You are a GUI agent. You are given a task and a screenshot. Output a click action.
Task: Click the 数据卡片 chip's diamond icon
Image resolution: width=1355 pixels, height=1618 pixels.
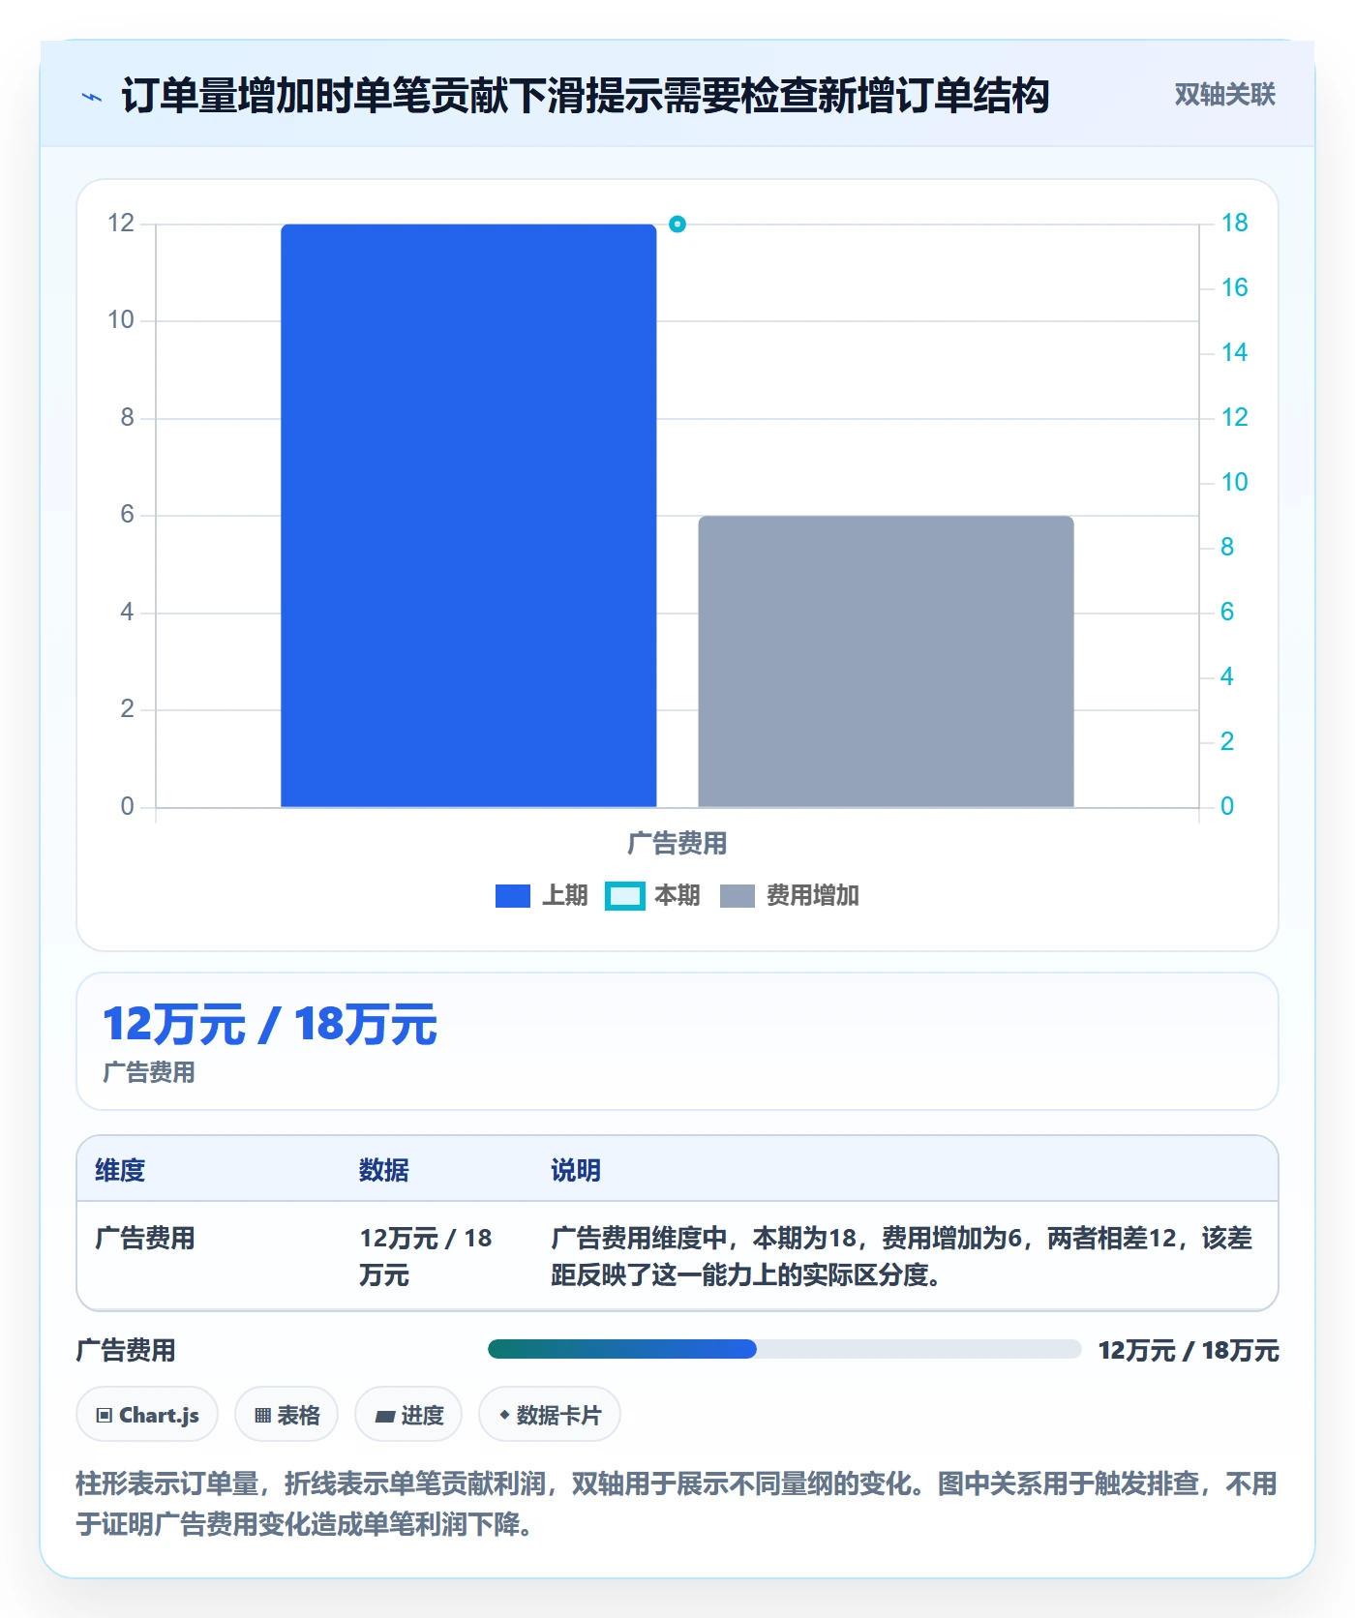(x=504, y=1415)
